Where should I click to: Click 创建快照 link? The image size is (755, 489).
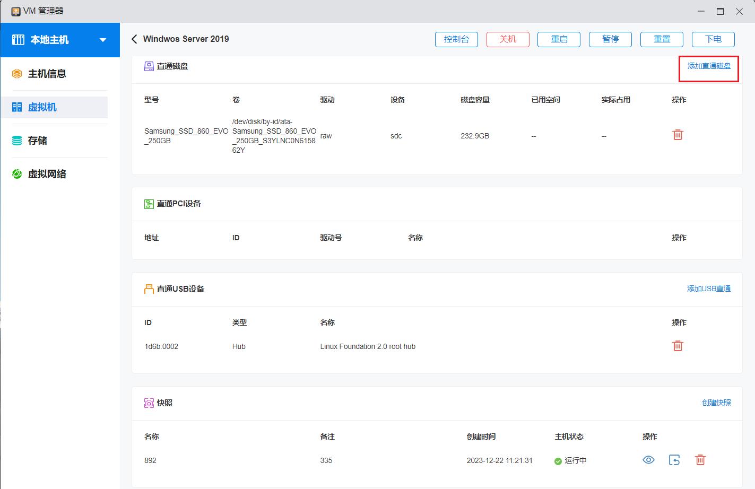716,403
